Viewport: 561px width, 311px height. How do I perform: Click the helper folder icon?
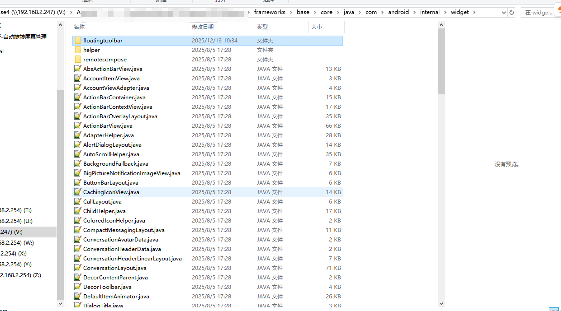(x=78, y=50)
